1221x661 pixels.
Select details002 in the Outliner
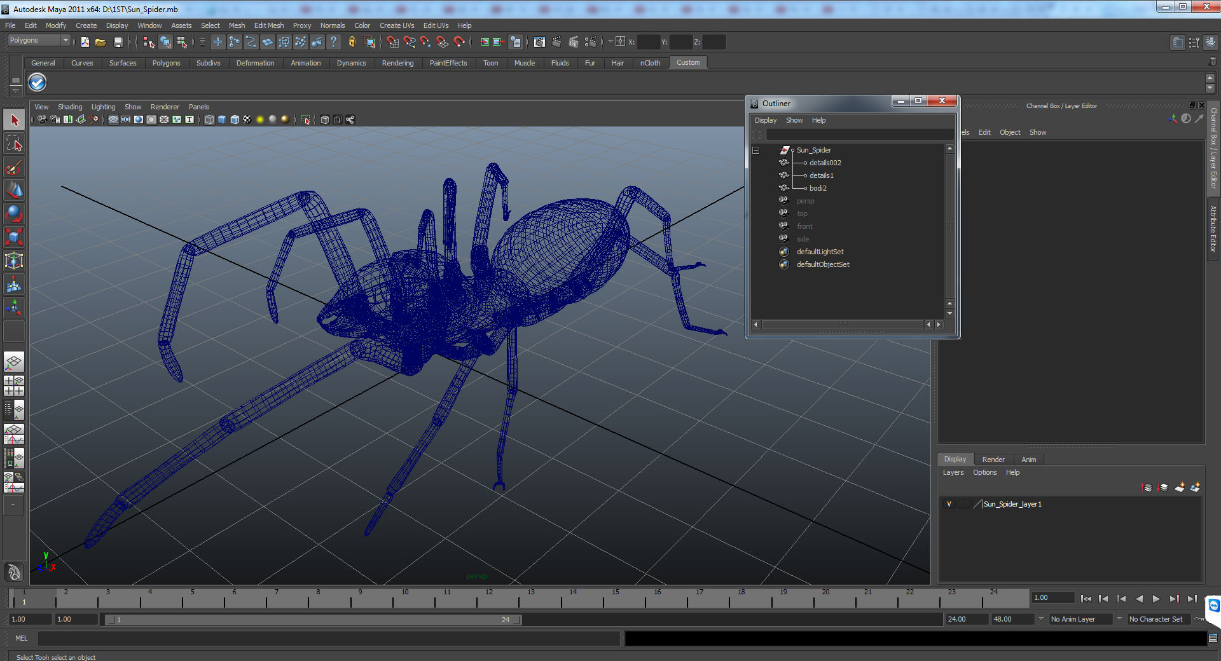coord(825,163)
